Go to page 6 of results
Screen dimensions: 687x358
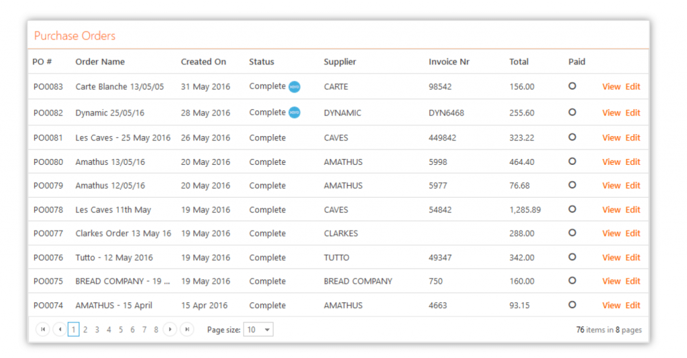(132, 330)
